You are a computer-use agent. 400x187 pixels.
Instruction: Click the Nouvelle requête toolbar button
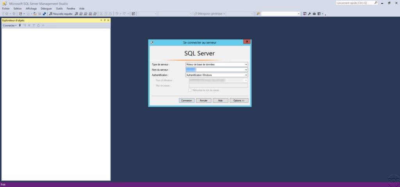coord(61,14)
